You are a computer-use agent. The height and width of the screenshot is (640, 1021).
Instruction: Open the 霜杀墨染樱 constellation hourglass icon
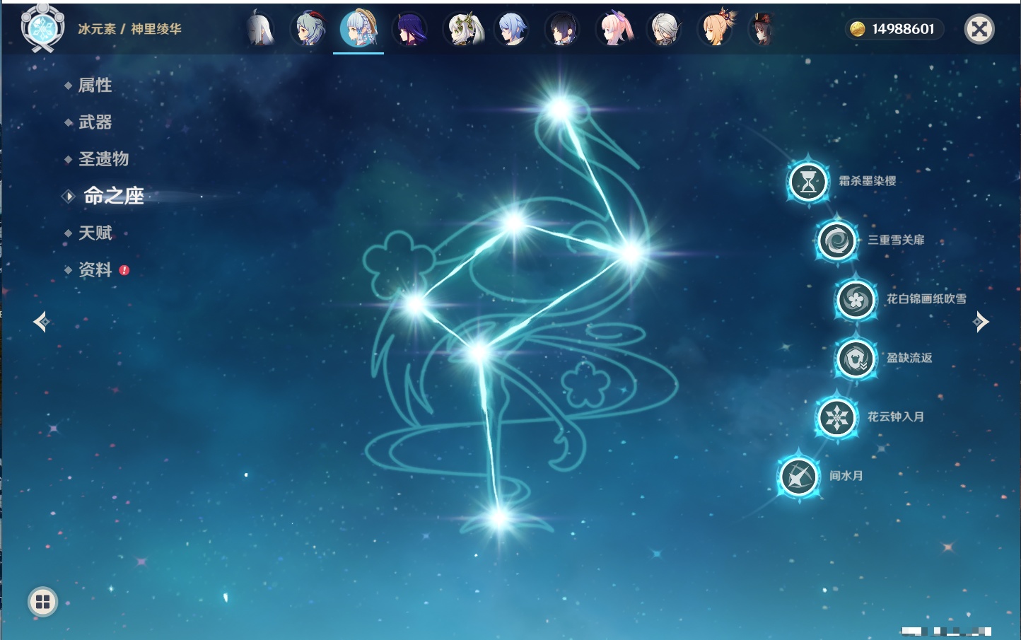pos(808,182)
